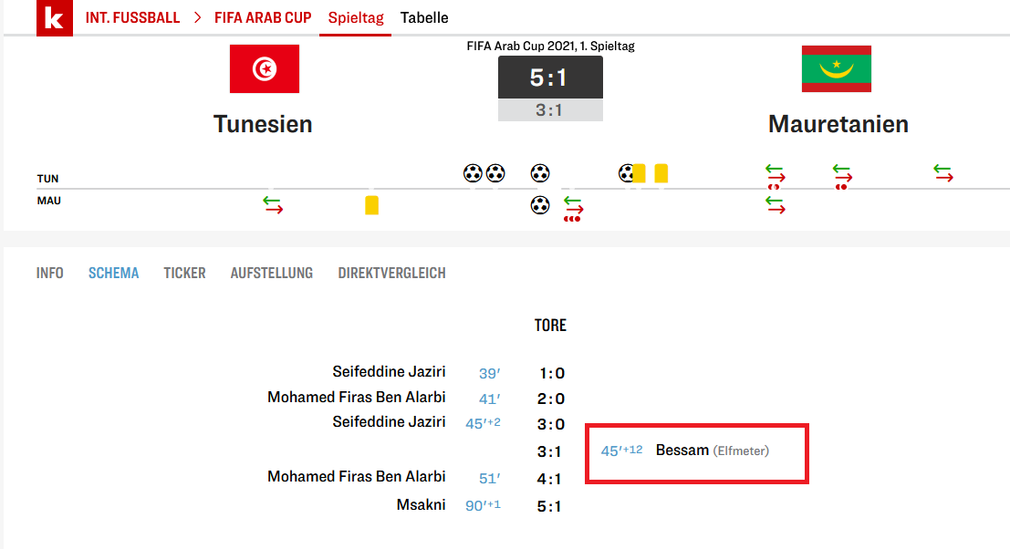Open the DIREKTVERGLEICH tab

point(391,273)
